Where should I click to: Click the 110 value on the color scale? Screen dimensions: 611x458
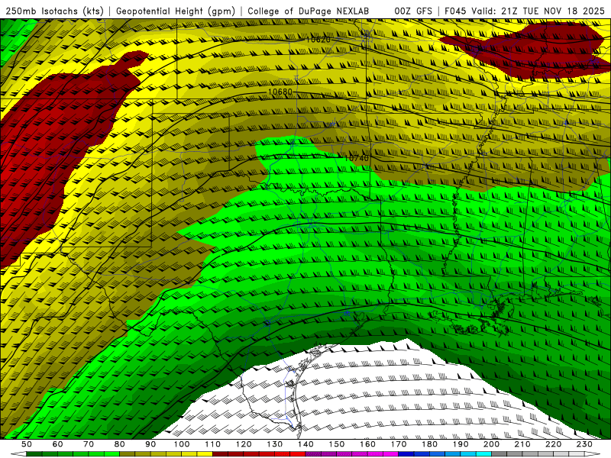[x=213, y=444]
